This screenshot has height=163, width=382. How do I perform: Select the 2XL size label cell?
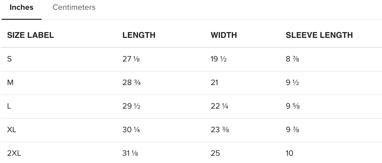click(14, 153)
